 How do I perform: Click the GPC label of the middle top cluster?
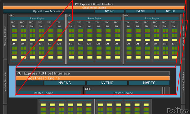pyautogui.click(x=69, y=16)
